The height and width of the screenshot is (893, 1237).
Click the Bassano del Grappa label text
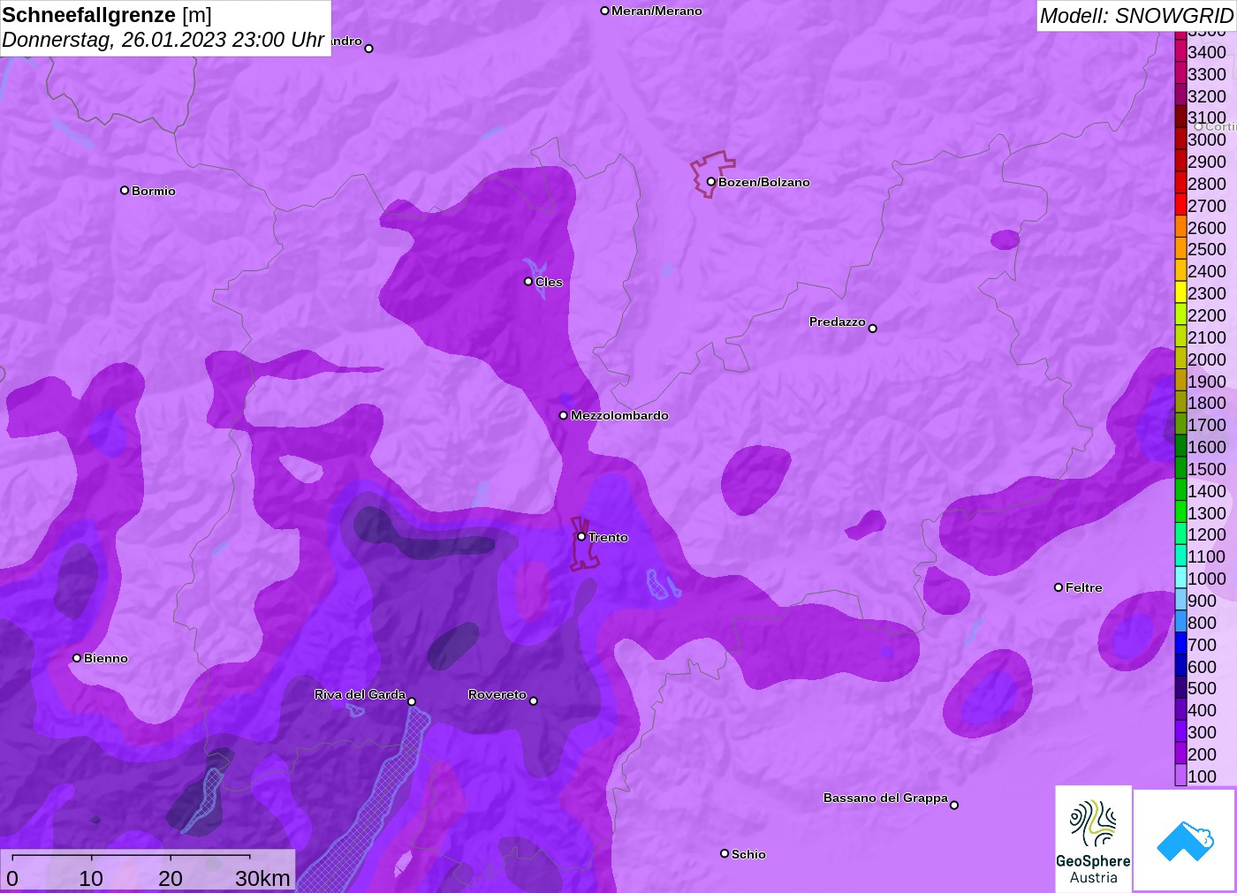click(x=885, y=798)
